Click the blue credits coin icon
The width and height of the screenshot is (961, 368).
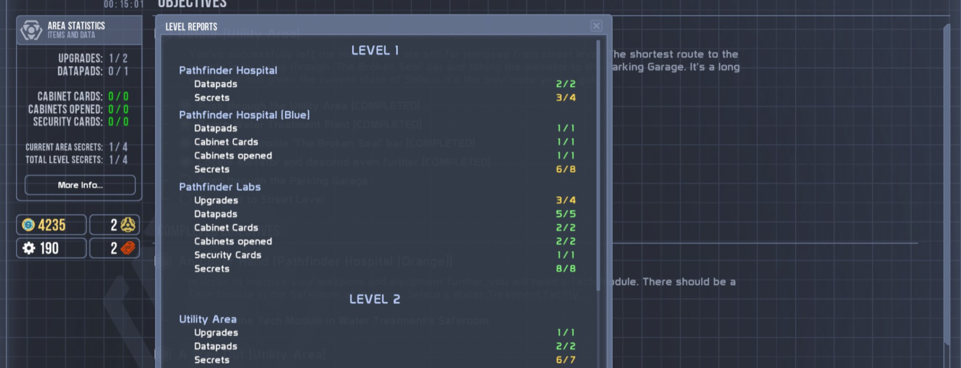[x=28, y=225]
